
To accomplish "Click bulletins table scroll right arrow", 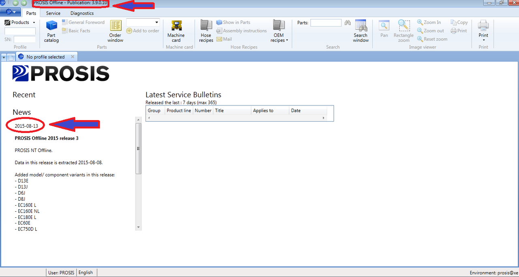I will click(324, 118).
